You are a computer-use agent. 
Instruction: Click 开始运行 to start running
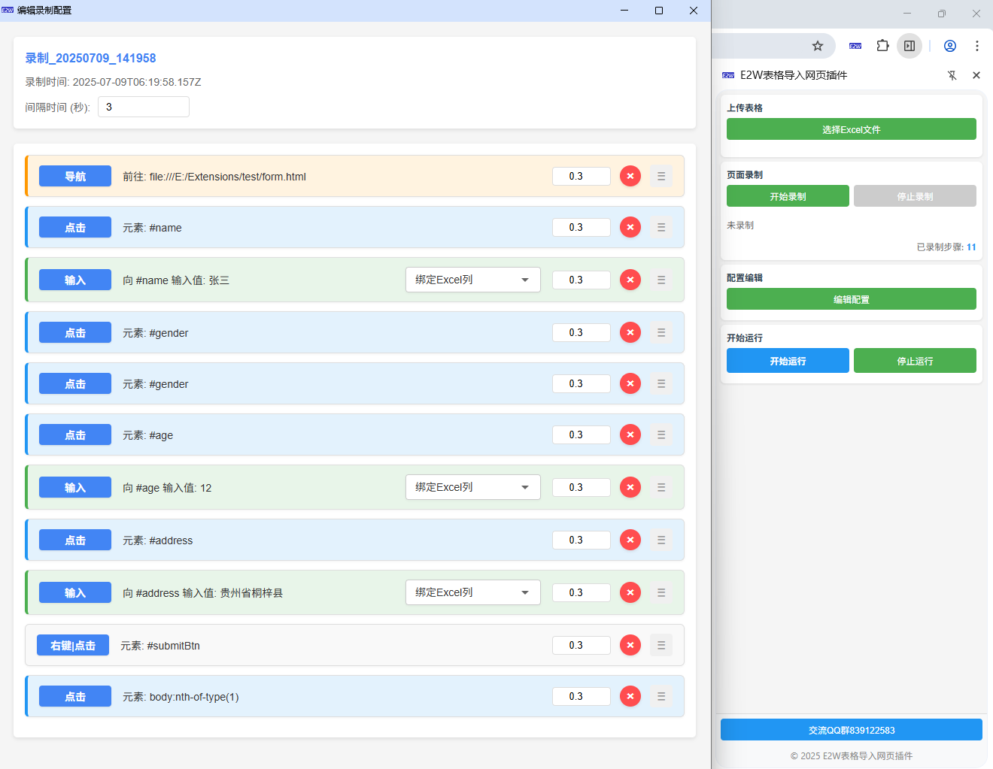[788, 361]
